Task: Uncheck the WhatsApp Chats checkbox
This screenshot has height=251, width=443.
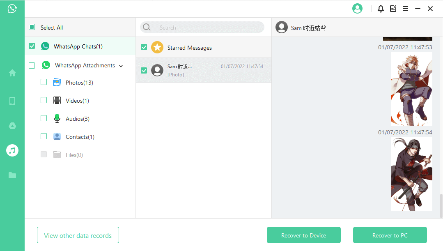Action: coord(32,46)
